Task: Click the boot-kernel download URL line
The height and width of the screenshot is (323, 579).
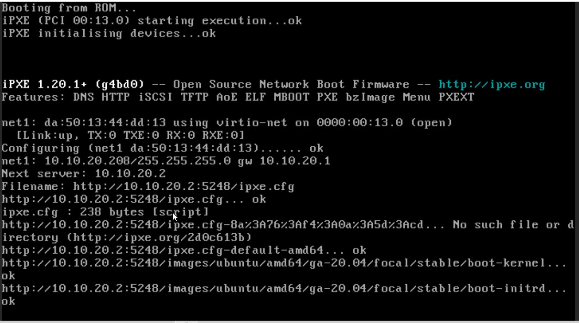Action: (x=284, y=263)
